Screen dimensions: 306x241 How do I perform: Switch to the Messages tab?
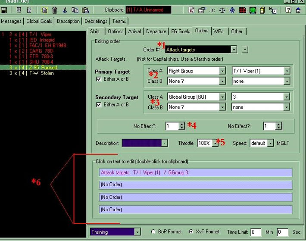pyautogui.click(x=11, y=21)
